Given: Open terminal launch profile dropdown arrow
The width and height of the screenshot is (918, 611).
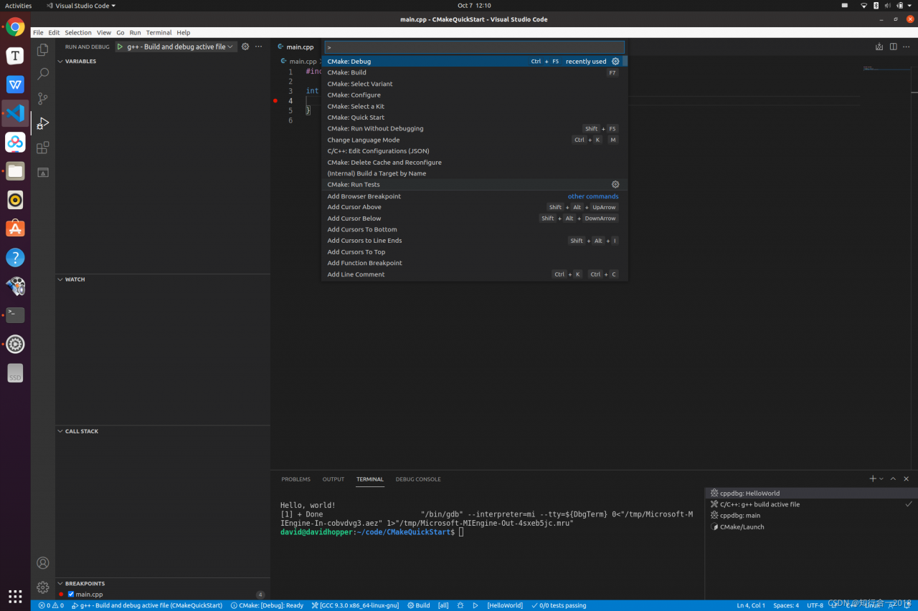Looking at the screenshot, I should pos(881,478).
